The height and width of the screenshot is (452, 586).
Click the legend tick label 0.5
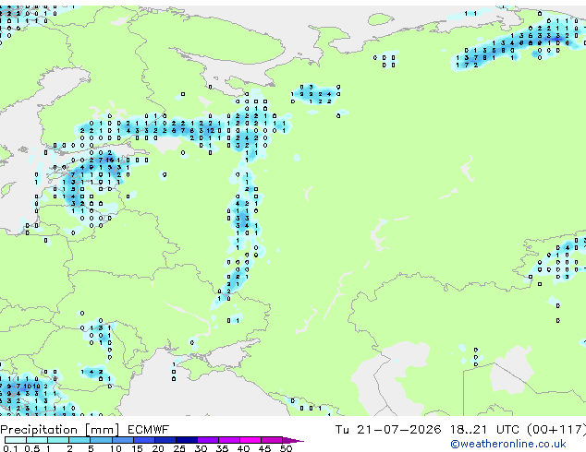[31, 448]
